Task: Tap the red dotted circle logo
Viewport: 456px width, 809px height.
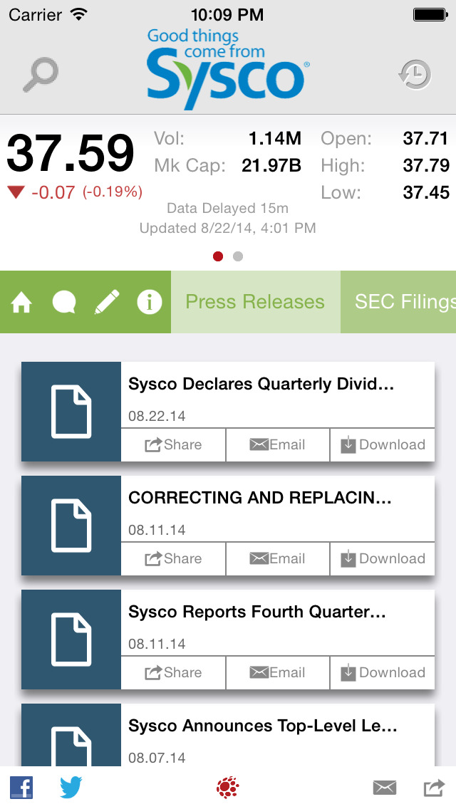Action: [x=228, y=788]
